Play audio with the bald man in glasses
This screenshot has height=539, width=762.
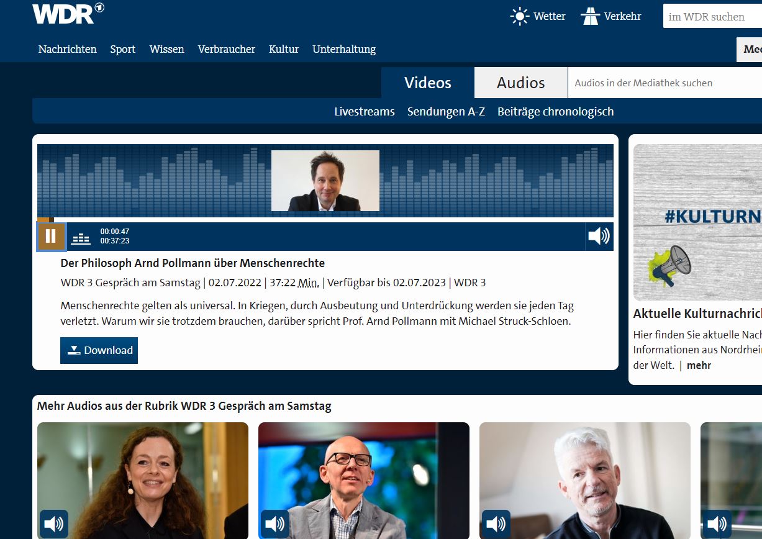pos(275,524)
